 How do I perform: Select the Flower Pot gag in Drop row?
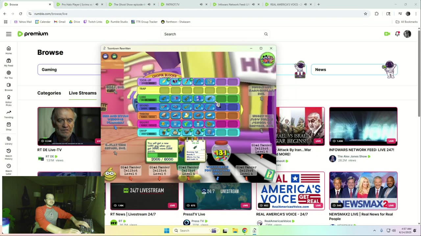(x=164, y=132)
